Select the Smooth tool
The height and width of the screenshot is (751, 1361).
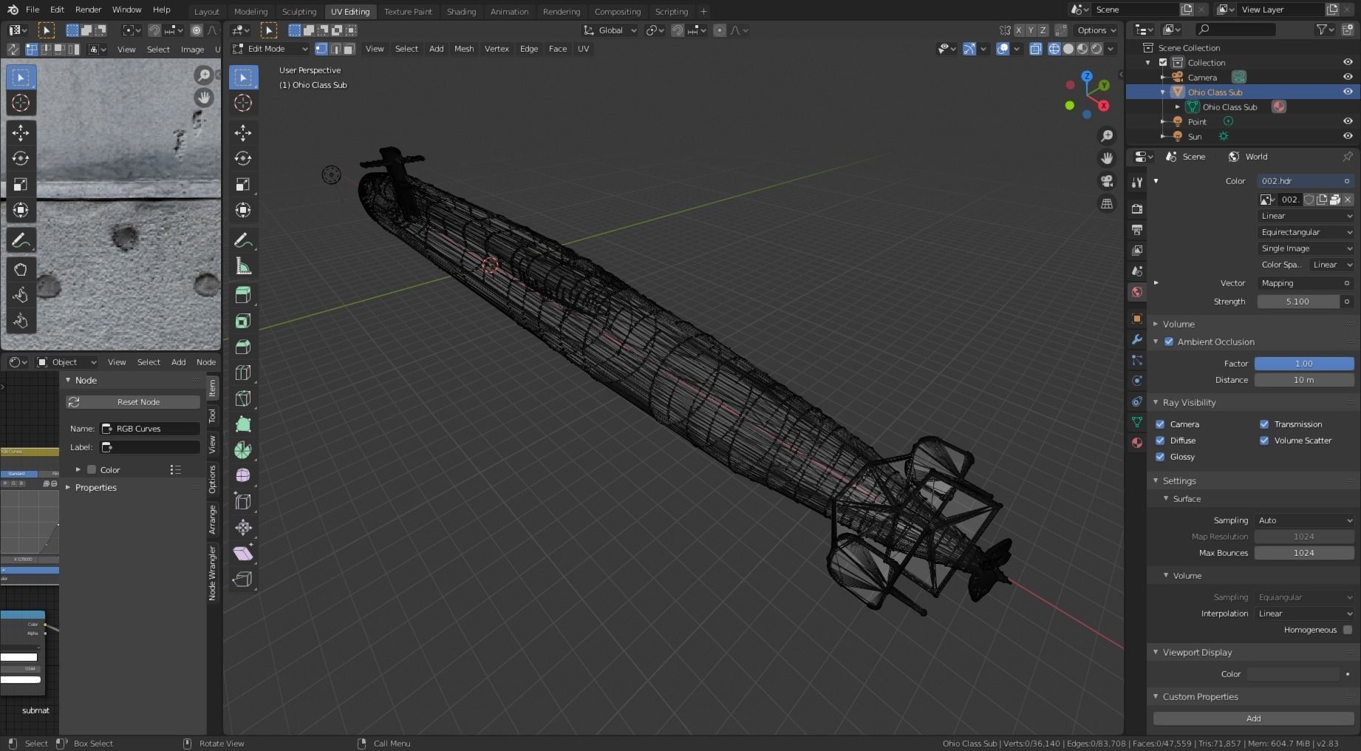pos(243,475)
